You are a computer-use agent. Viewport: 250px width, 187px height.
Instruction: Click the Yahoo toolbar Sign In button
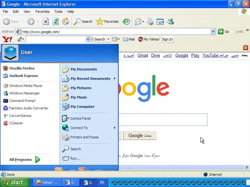click(167, 39)
